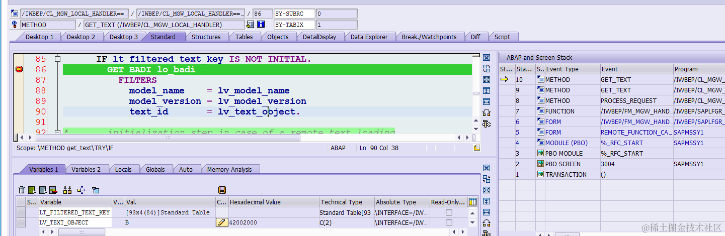Click the pencil change icon for LV_TEXT_OBJECT

221,222
